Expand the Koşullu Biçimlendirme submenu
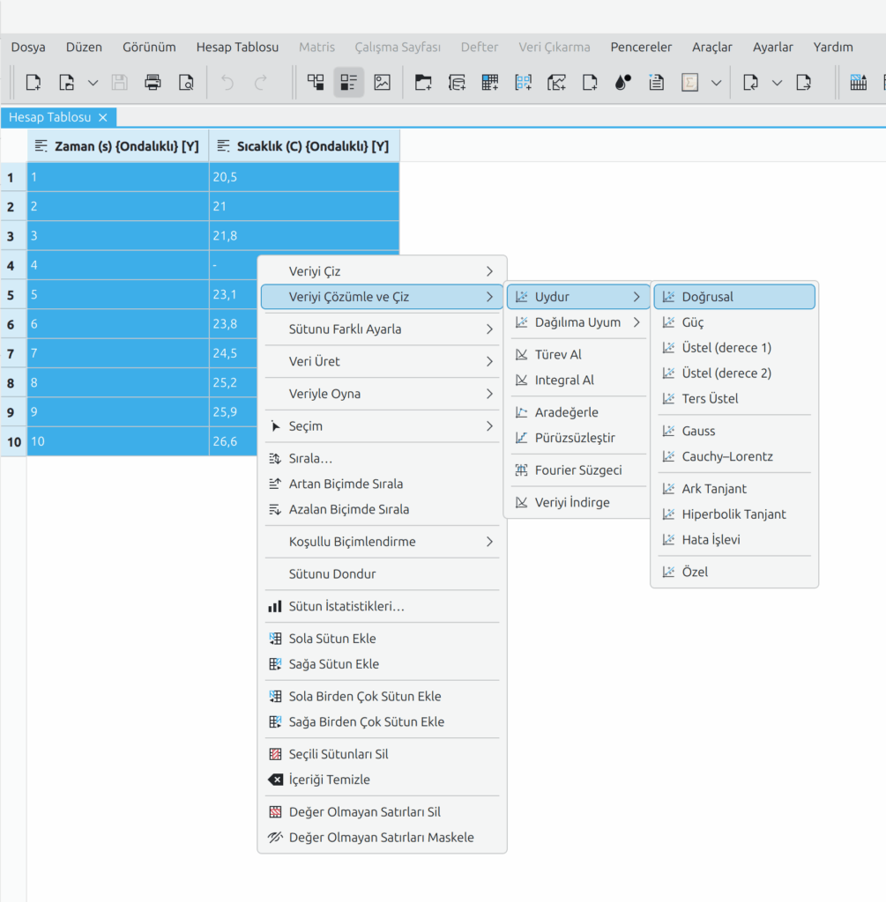The image size is (886, 902). point(383,542)
